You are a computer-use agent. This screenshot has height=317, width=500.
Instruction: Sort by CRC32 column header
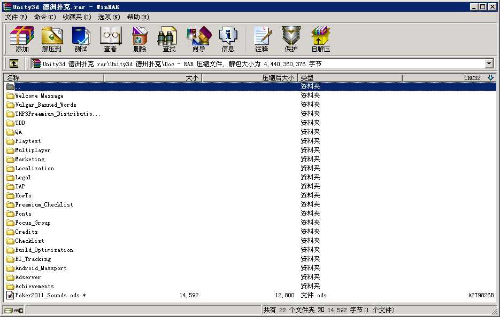[x=449, y=78]
